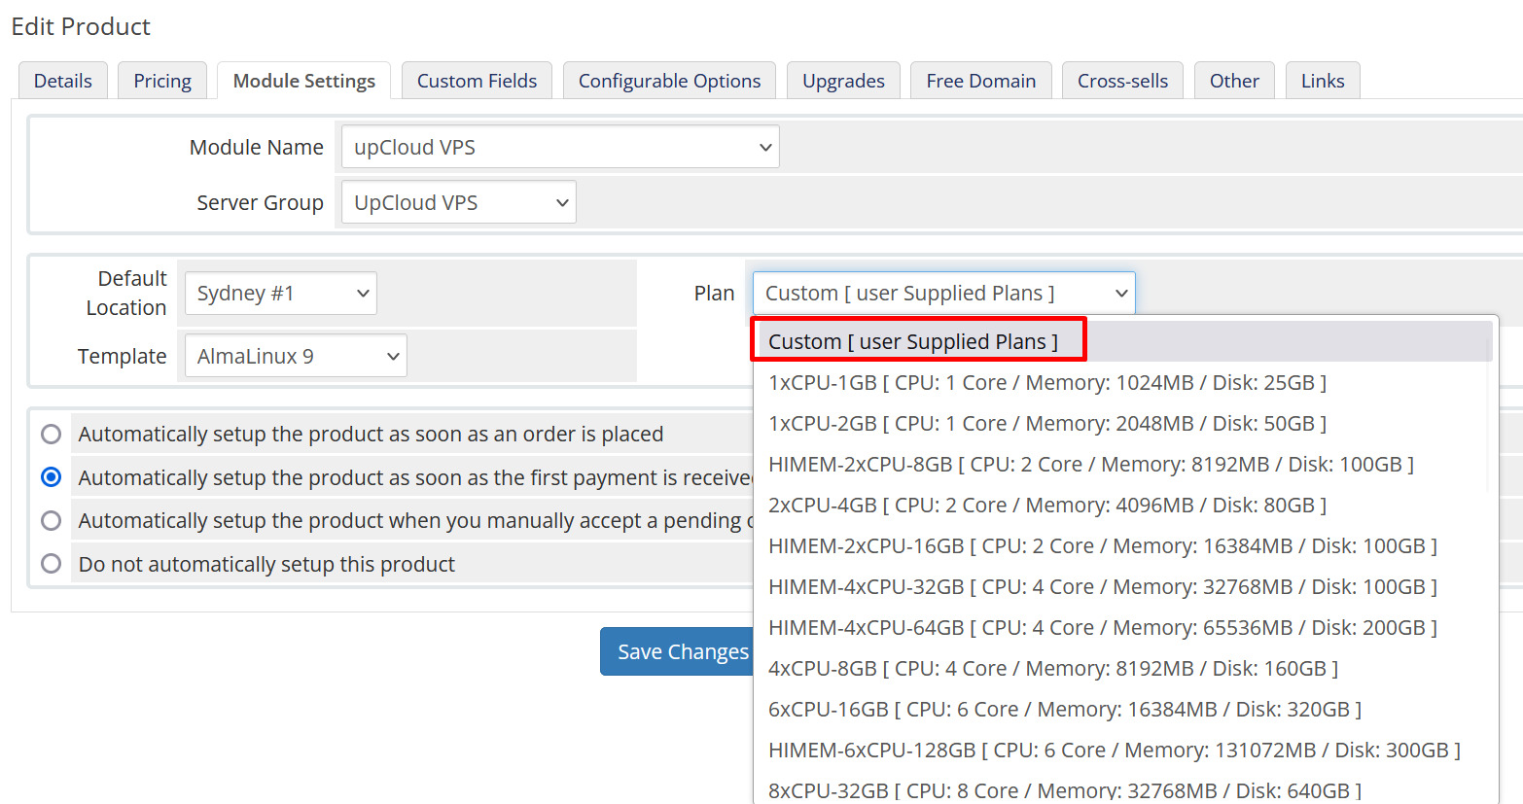The height and width of the screenshot is (804, 1523).
Task: Open the Details tab
Action: click(62, 81)
